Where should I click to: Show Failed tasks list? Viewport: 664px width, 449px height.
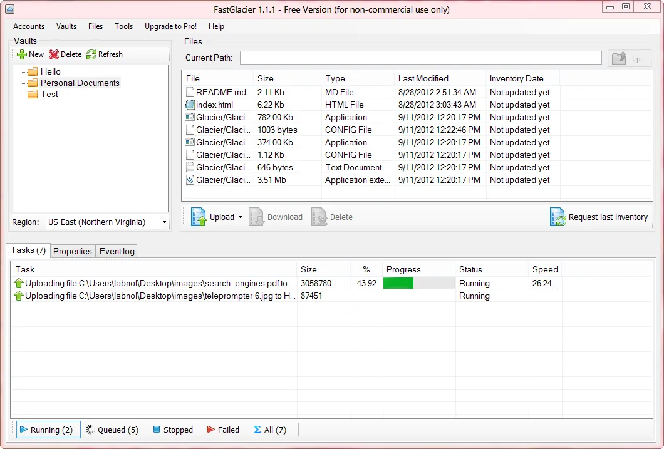(x=223, y=430)
